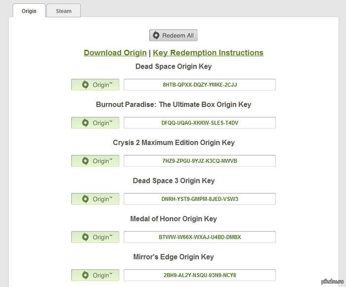Open Key Redemption Instructions link
Viewport: 346px width, 287px height.
[208, 53]
